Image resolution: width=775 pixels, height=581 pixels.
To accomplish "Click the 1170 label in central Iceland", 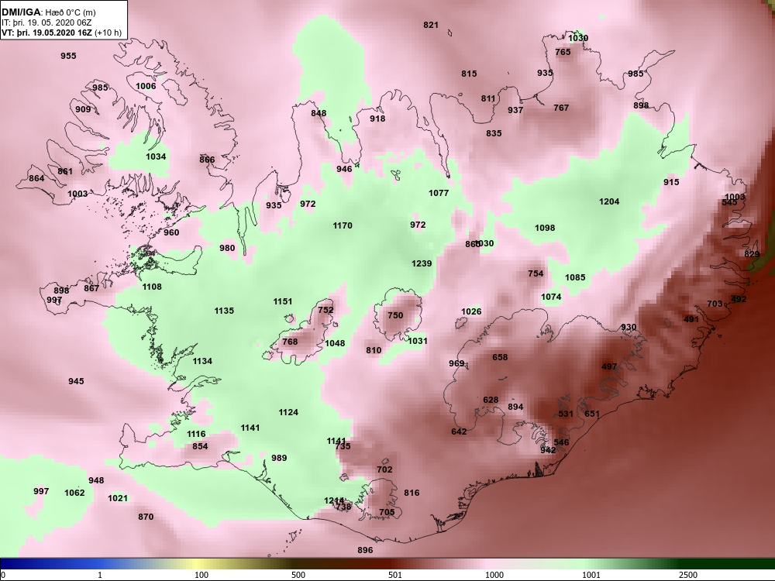I will [x=343, y=225].
